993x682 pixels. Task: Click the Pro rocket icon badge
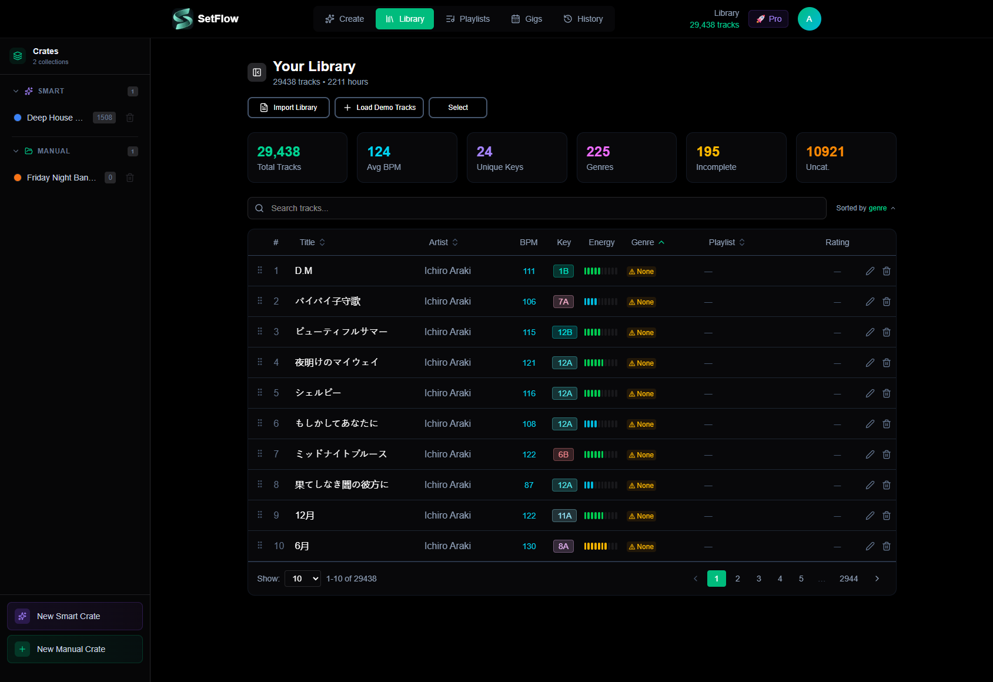pos(760,18)
